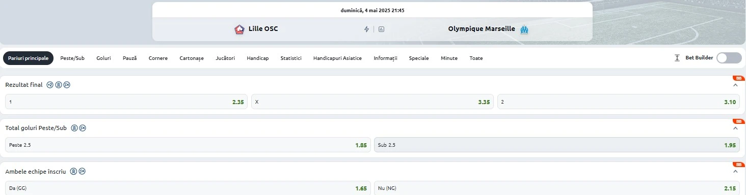Collapse the Total goluri Peste/Sub section
Screen dimensions: 746x195
pyautogui.click(x=735, y=128)
